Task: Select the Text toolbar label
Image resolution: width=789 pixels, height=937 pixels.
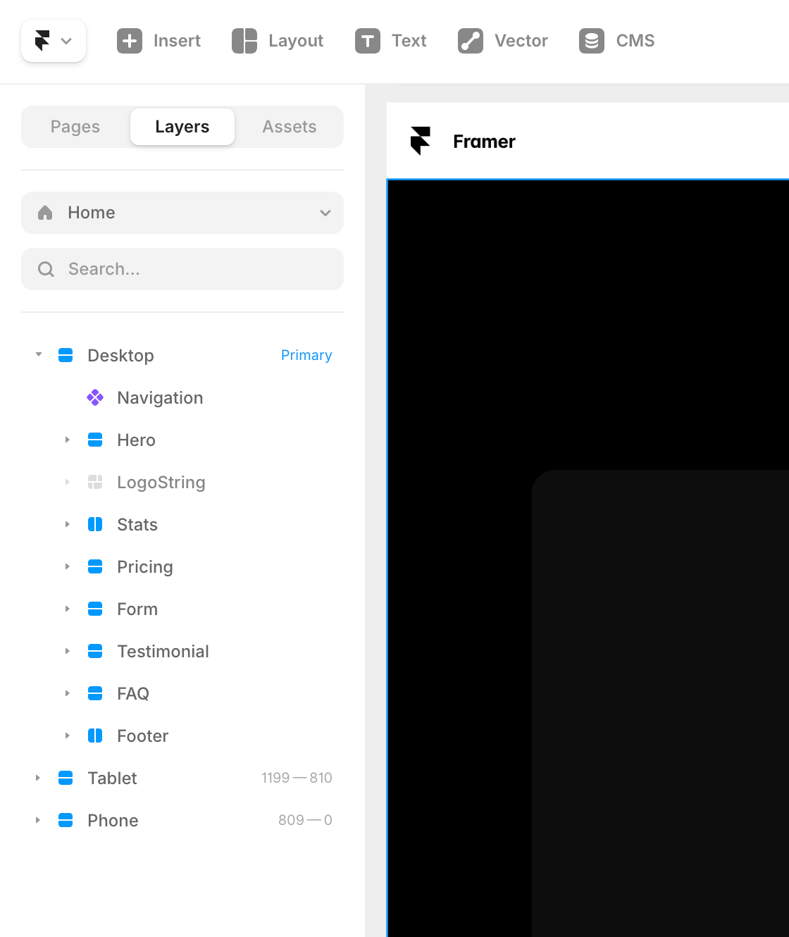Action: (x=409, y=41)
